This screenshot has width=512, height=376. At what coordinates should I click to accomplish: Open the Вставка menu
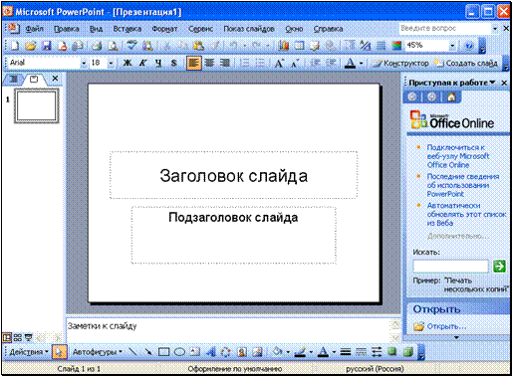[x=128, y=29]
